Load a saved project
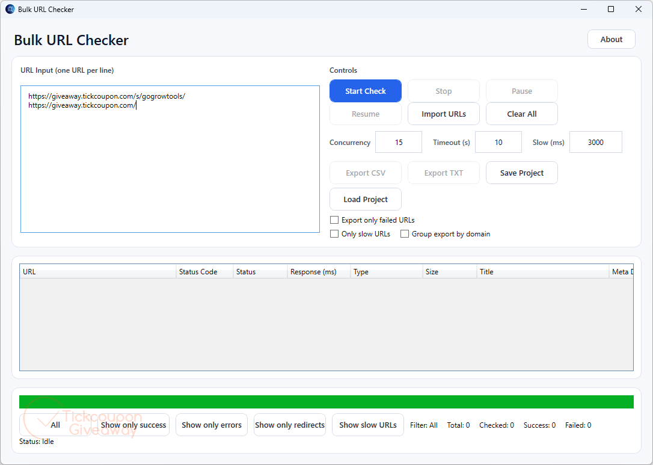Image resolution: width=653 pixels, height=465 pixels. point(365,199)
